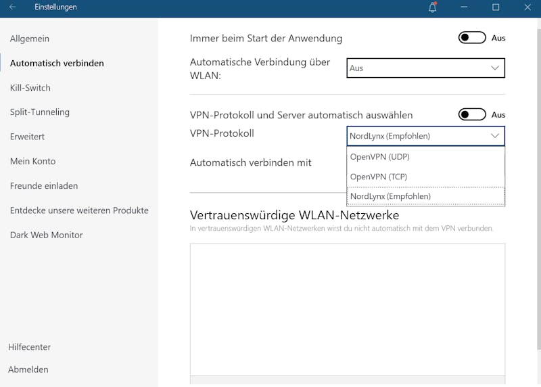Maximize the Einstellungen window
541x387 pixels.
pyautogui.click(x=496, y=7)
